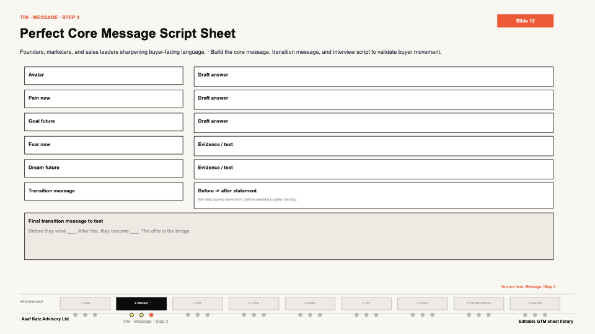This screenshot has height=334, width=595.
Task: Select the Dream future label box
Action: click(x=104, y=168)
